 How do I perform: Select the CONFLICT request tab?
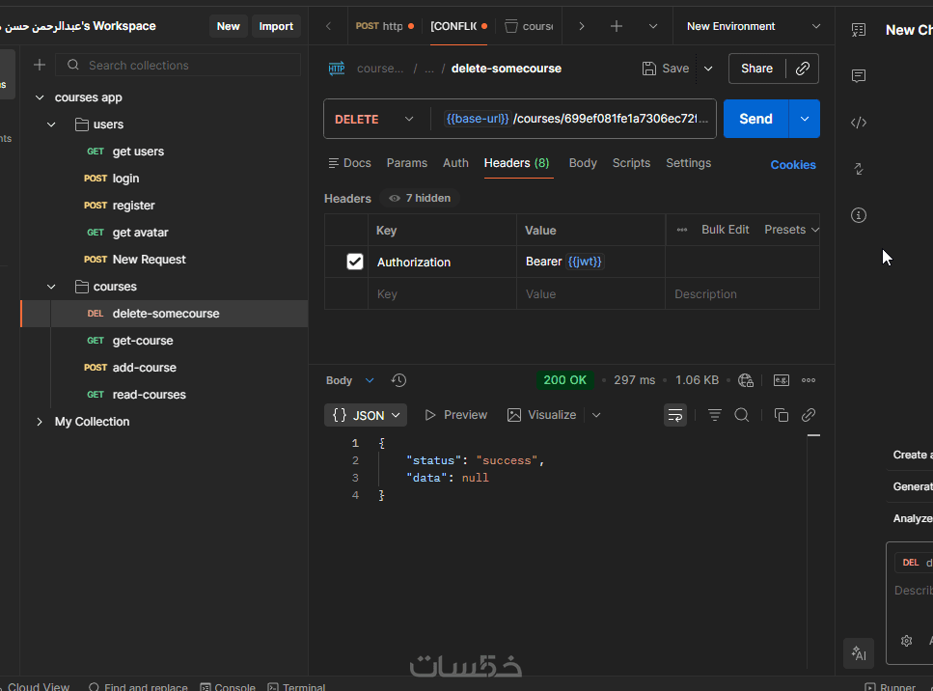[x=458, y=26]
